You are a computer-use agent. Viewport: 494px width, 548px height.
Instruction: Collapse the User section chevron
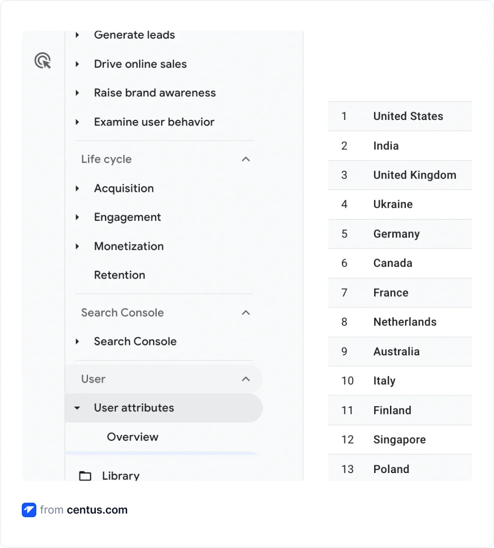point(246,379)
